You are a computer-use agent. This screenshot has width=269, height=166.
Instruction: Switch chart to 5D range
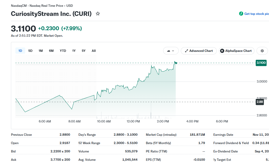(x=30, y=51)
